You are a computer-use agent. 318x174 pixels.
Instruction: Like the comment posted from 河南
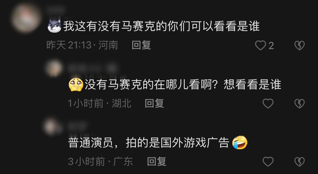coord(261,46)
